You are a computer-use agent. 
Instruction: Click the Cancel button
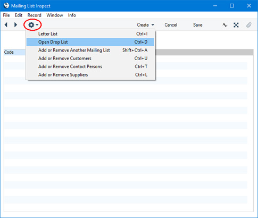[x=171, y=25]
